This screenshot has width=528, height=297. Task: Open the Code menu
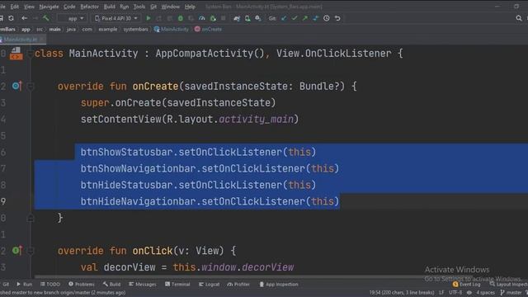(x=69, y=7)
